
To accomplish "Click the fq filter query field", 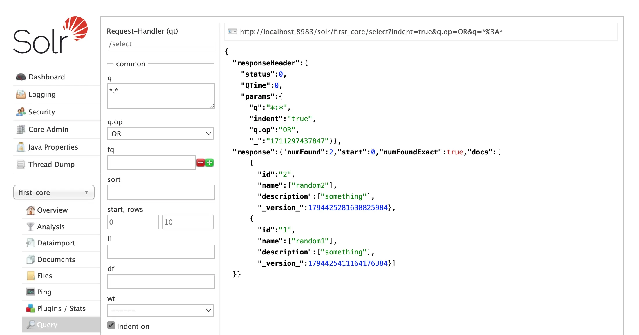I will [x=151, y=163].
